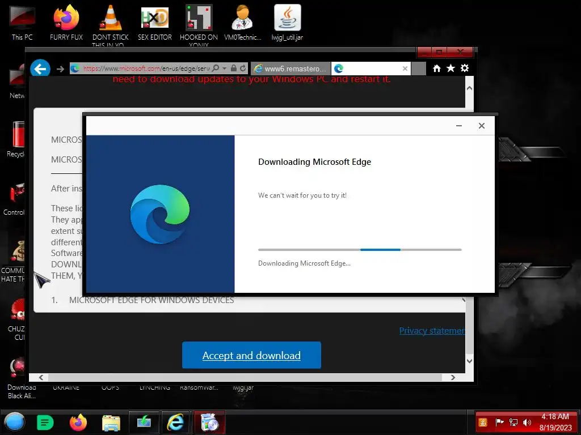Close the Internet Explorer window
581x435 pixels.
click(460, 52)
